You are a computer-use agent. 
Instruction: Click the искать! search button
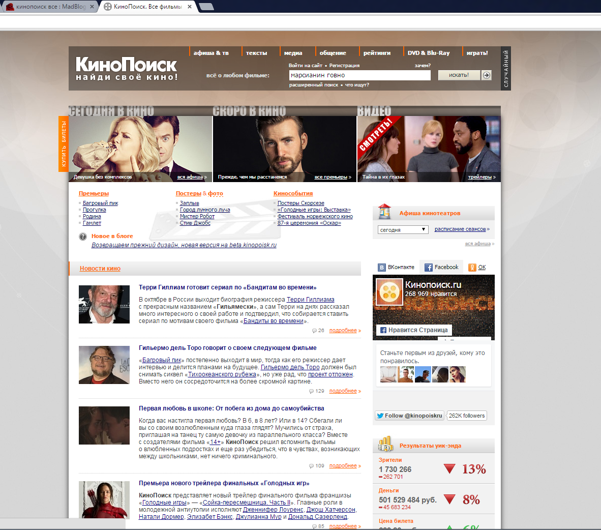(459, 75)
